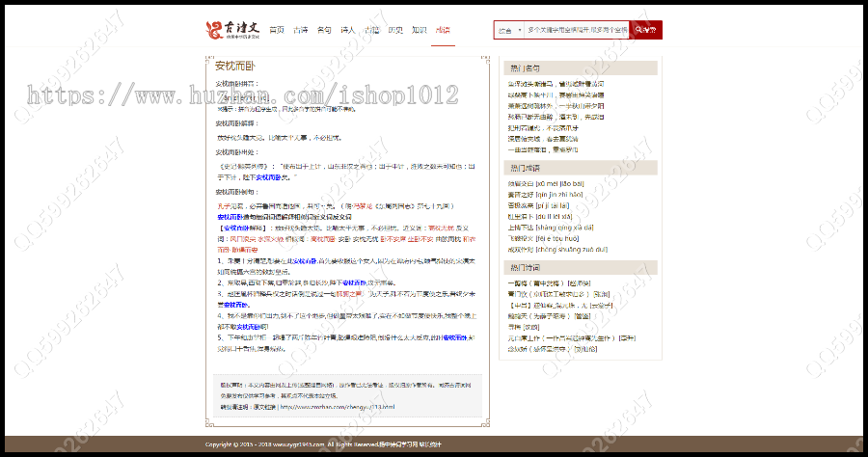Select the active 成语 tab
The image size is (868, 457).
[x=443, y=31]
